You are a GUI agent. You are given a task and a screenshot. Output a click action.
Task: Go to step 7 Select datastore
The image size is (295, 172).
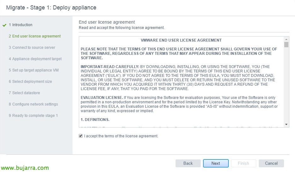24,93
